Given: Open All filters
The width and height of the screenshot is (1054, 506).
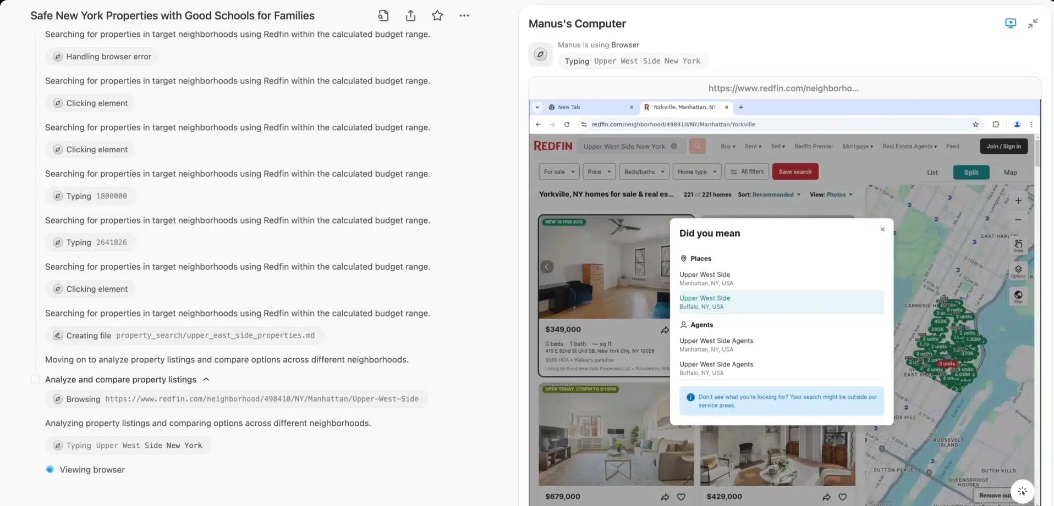Looking at the screenshot, I should [747, 172].
